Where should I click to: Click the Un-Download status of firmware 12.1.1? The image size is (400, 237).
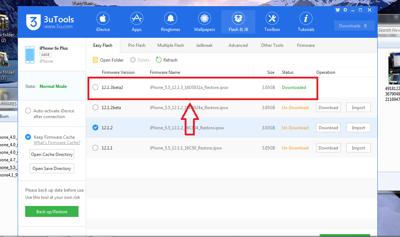(x=295, y=148)
